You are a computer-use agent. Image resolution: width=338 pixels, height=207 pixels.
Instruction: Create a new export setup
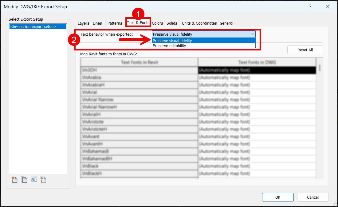click(14, 180)
